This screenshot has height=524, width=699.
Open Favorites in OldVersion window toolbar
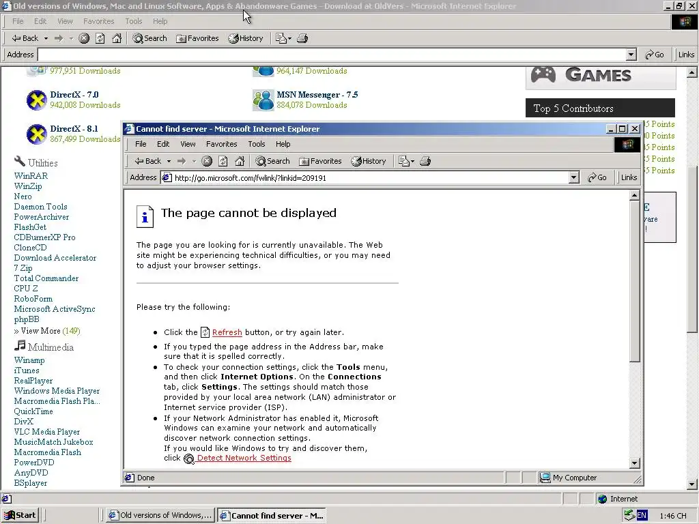click(x=197, y=38)
